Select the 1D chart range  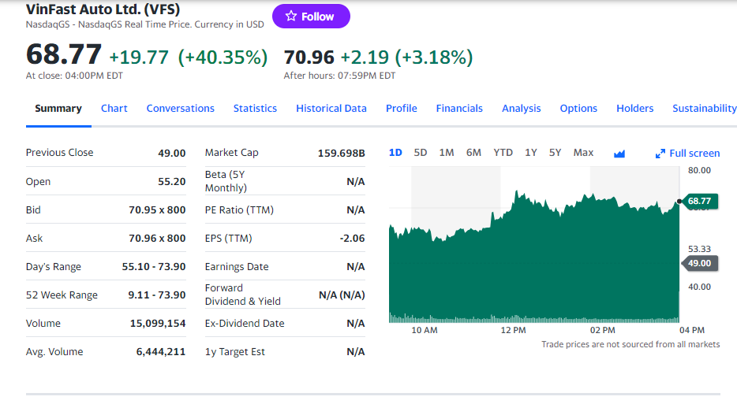click(x=395, y=153)
